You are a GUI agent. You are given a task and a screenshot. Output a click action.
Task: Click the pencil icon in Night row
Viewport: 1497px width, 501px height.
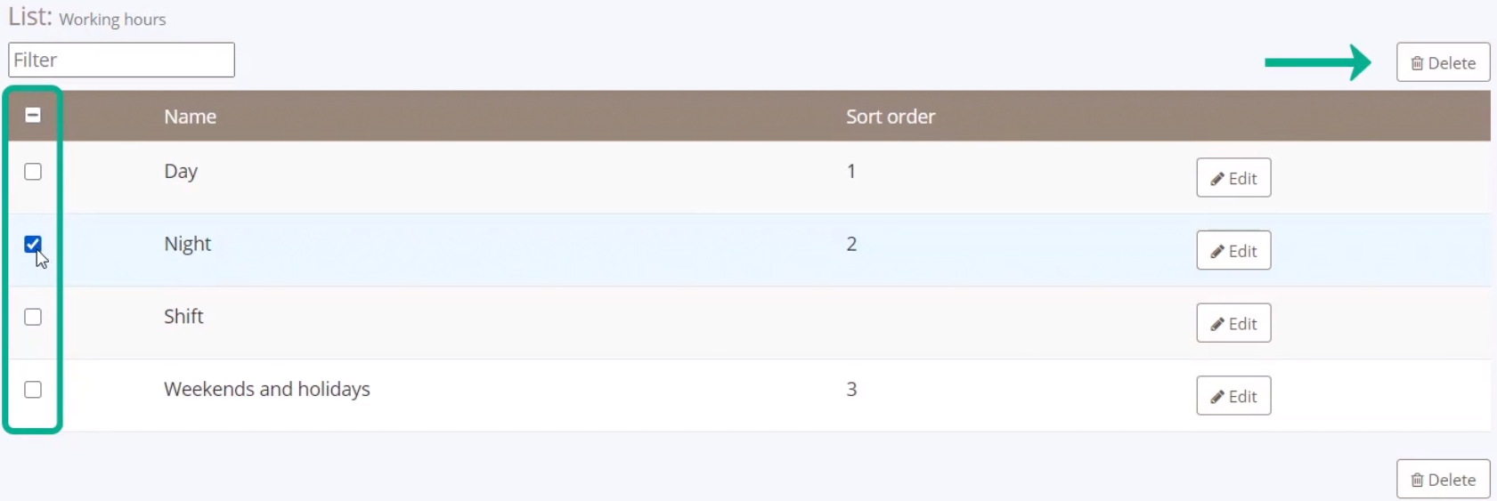pos(1217,252)
